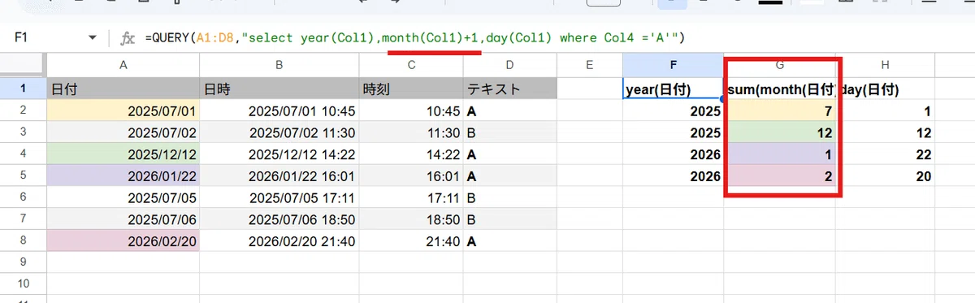Click cell G1 'sum(month(日付)'
This screenshot has width=975, height=303.
click(779, 89)
